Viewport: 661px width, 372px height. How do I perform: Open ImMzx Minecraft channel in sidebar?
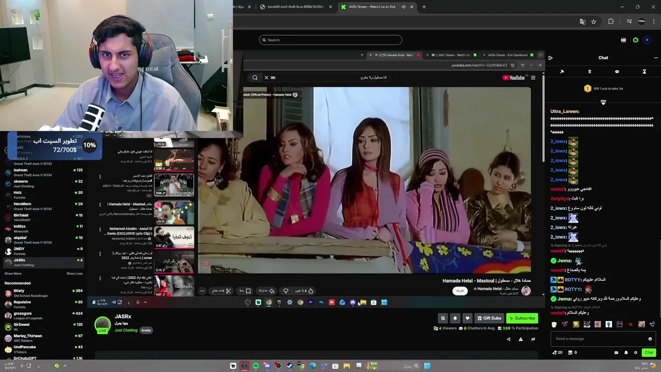click(x=43, y=228)
